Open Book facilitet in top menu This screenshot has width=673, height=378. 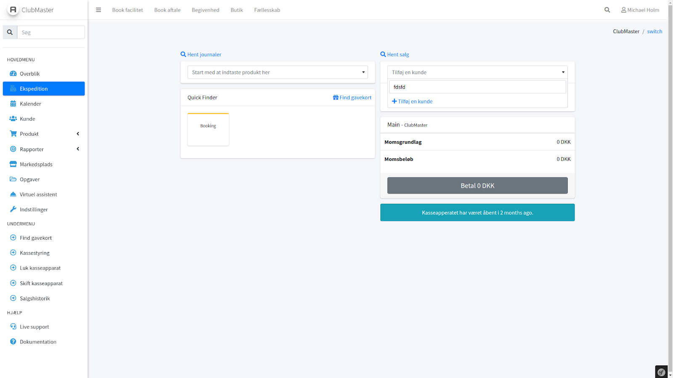point(127,10)
